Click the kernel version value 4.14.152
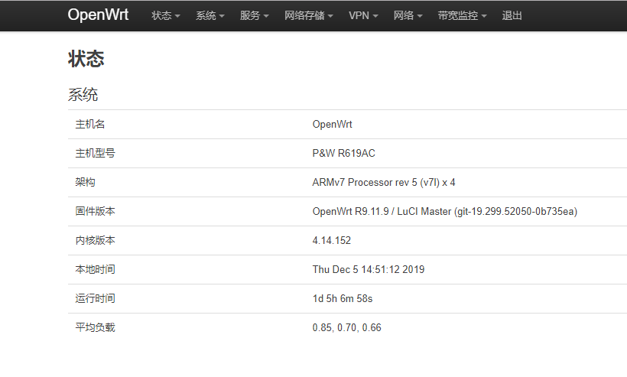 pyautogui.click(x=332, y=240)
